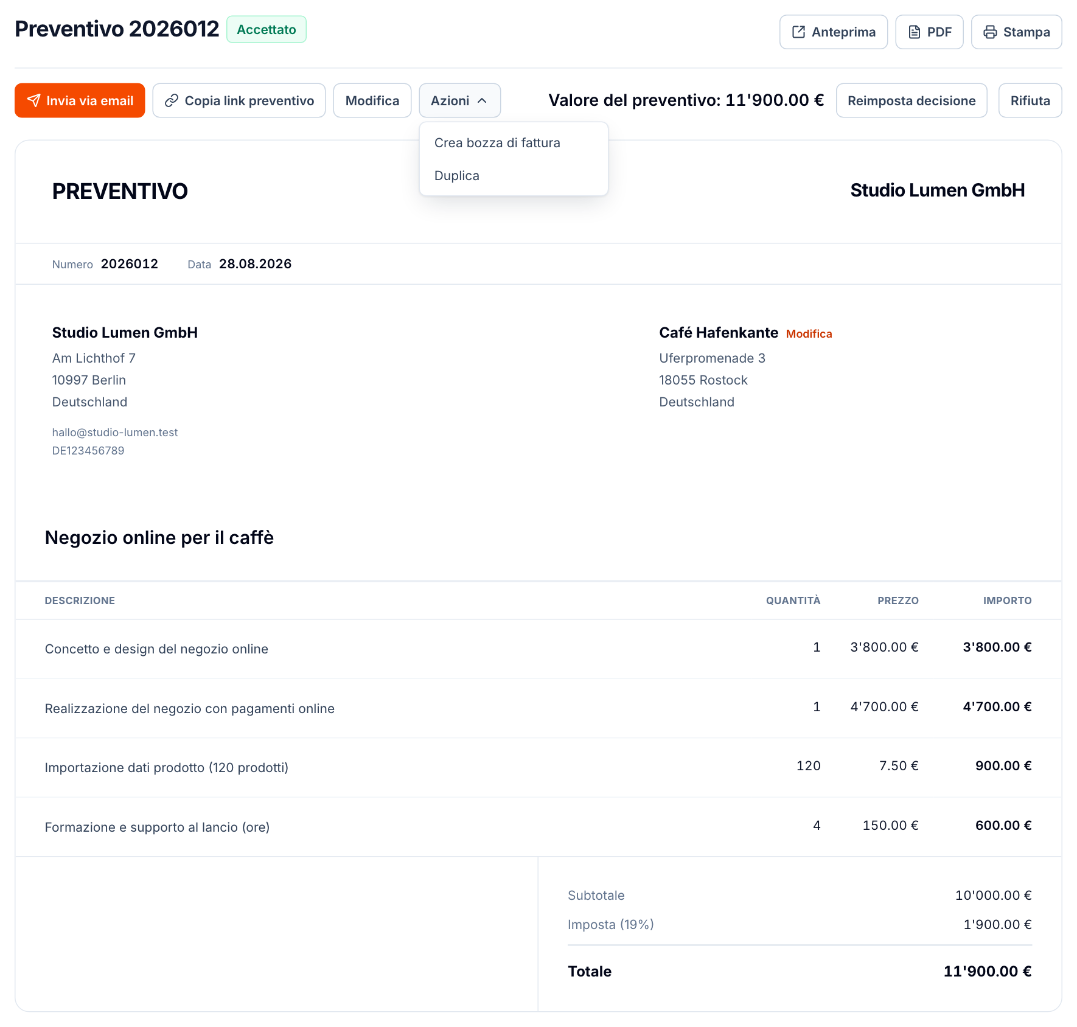Click the hallo@studio-lumen.test email address

click(115, 433)
